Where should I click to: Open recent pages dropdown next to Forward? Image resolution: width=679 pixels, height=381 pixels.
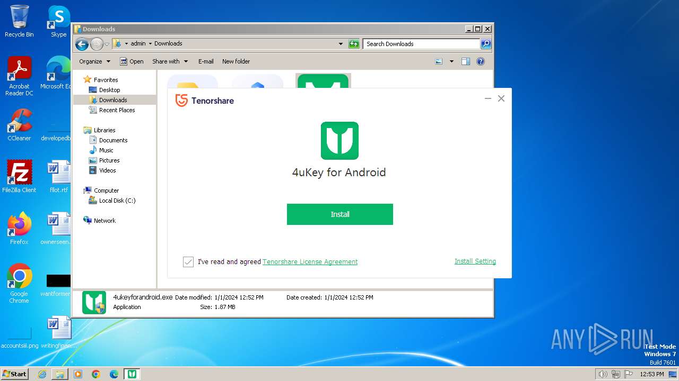(x=107, y=44)
